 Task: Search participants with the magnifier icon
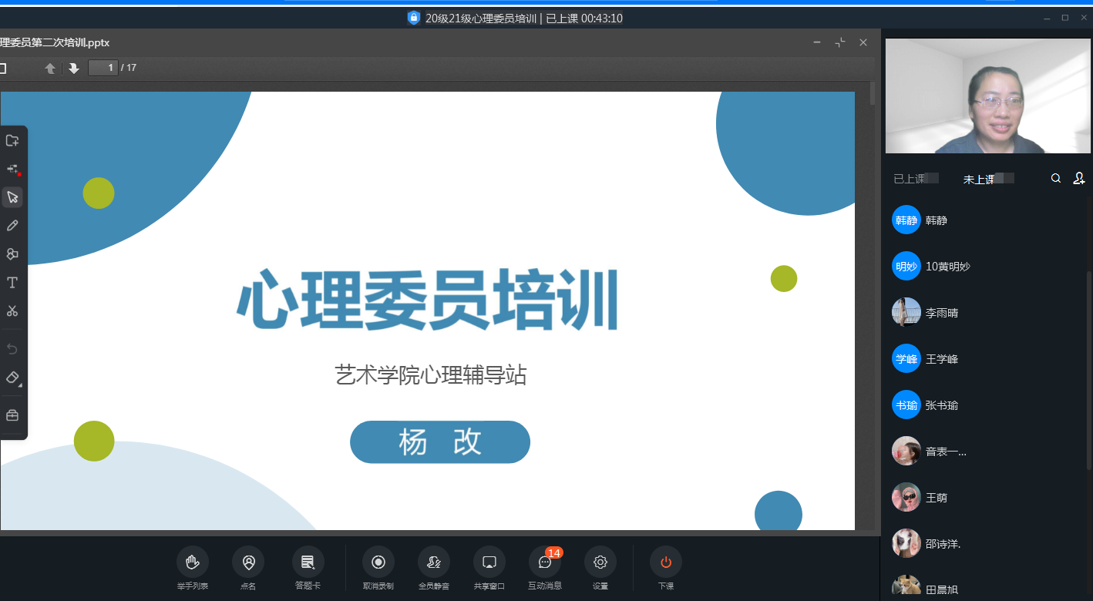1056,179
